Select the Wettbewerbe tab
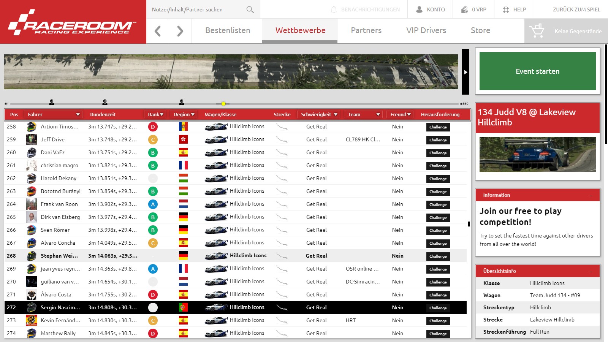This screenshot has width=608, height=342. click(300, 30)
